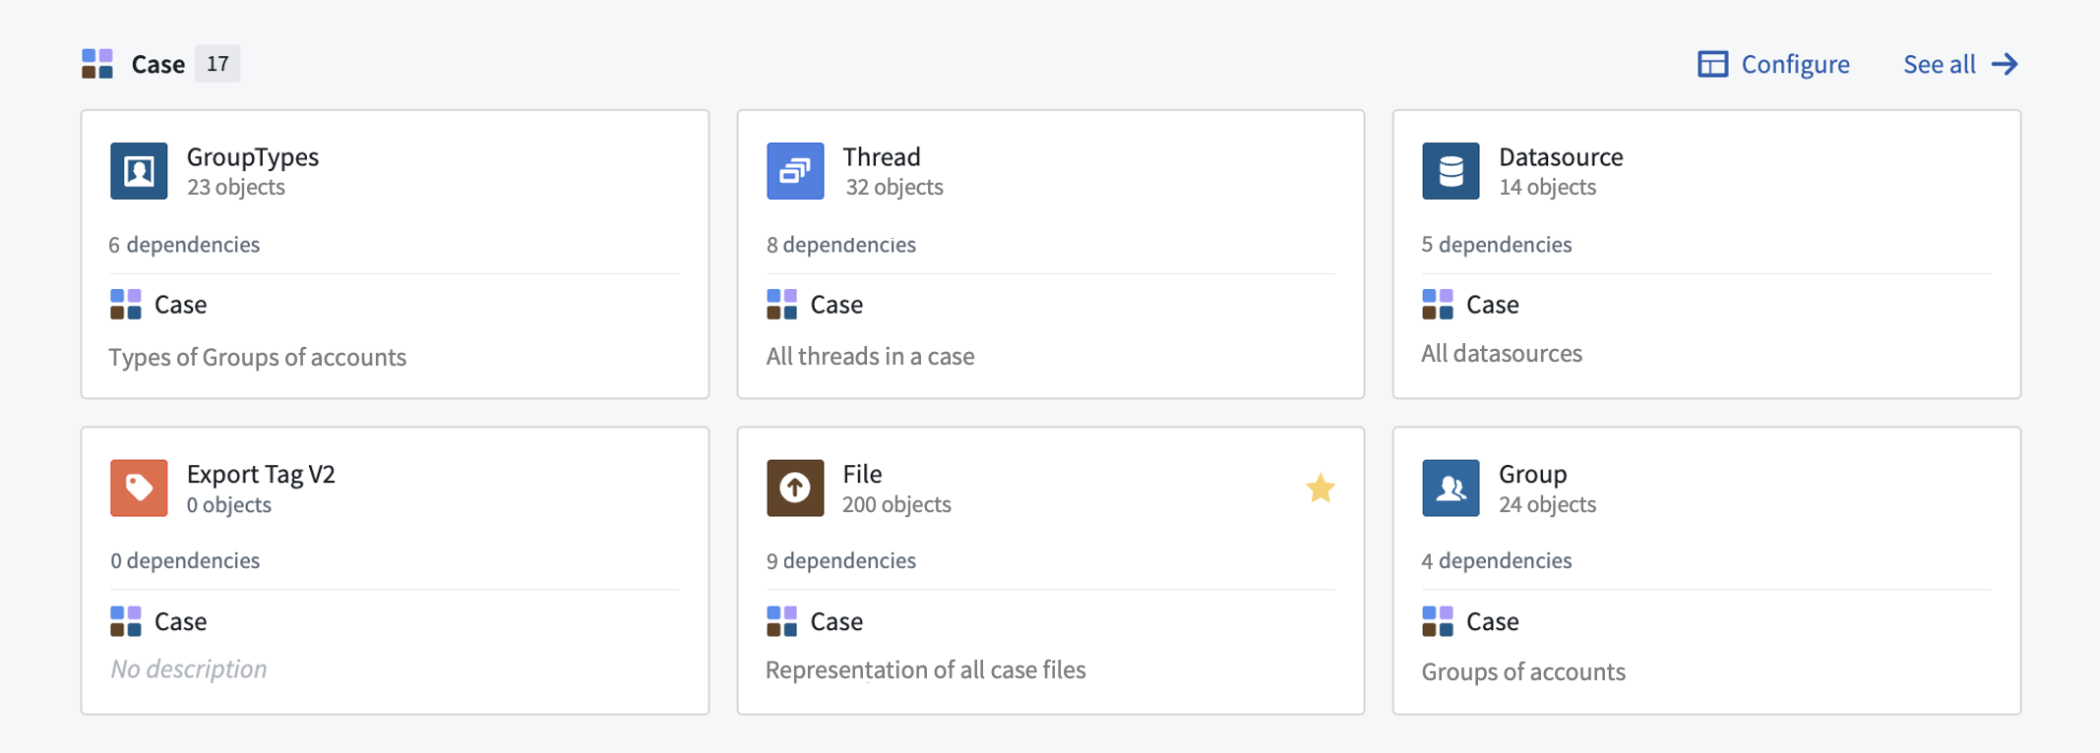Click Case group icon in Thread card
This screenshot has height=753, width=2100.
tap(782, 305)
